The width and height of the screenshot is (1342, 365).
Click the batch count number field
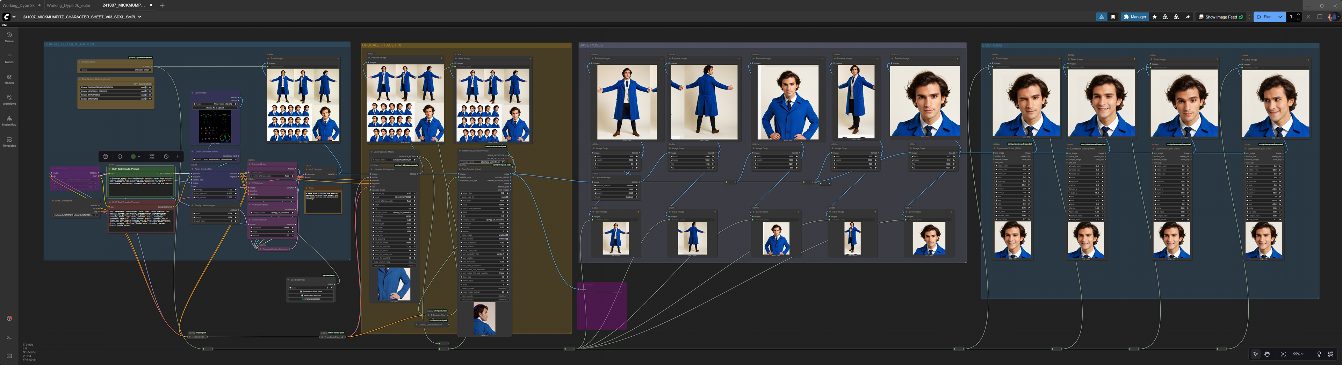coord(1291,17)
